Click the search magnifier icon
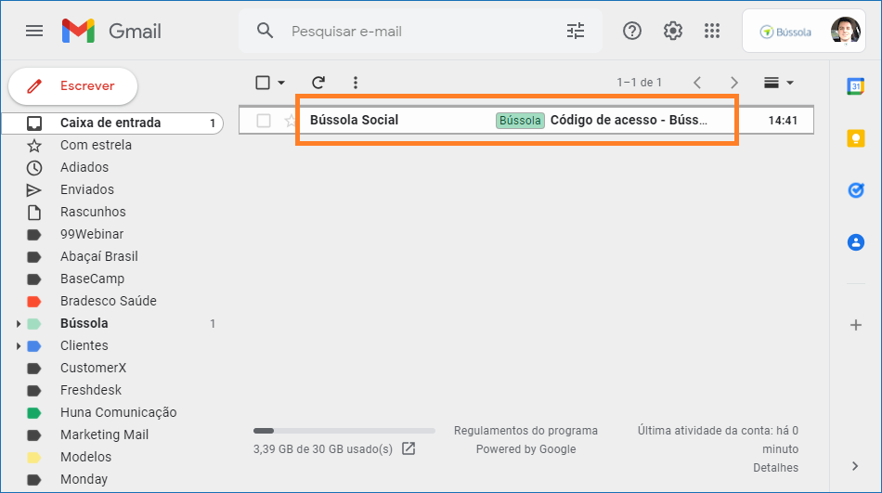The height and width of the screenshot is (493, 882). 265,31
